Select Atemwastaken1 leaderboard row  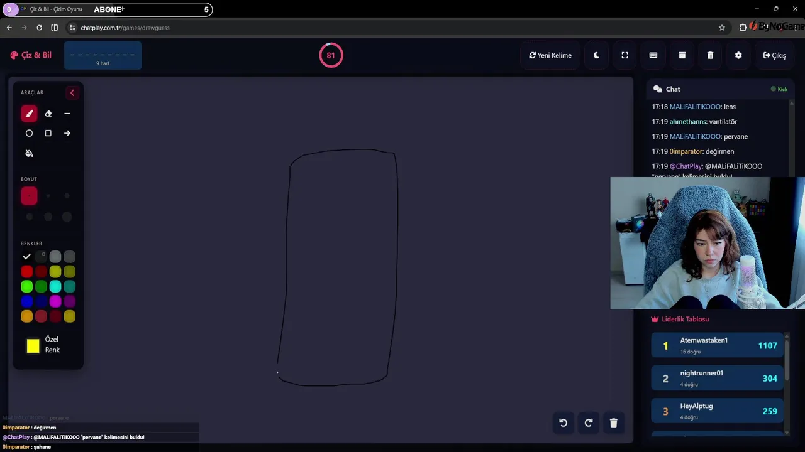[x=717, y=345]
